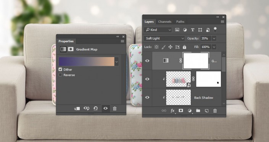
Task: Select the smart object layer thumbnail
Action: pos(179,79)
